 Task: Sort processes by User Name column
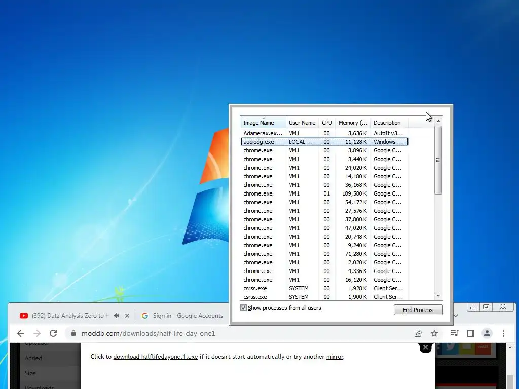tap(302, 123)
